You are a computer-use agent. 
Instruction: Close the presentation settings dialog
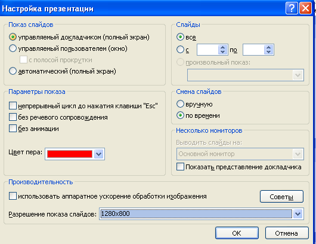(x=305, y=8)
